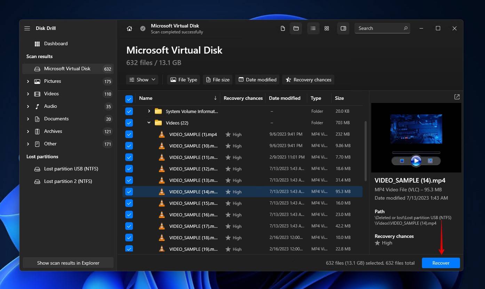
Task: Click the Videos (22) folder icon
Action: pyautogui.click(x=158, y=123)
